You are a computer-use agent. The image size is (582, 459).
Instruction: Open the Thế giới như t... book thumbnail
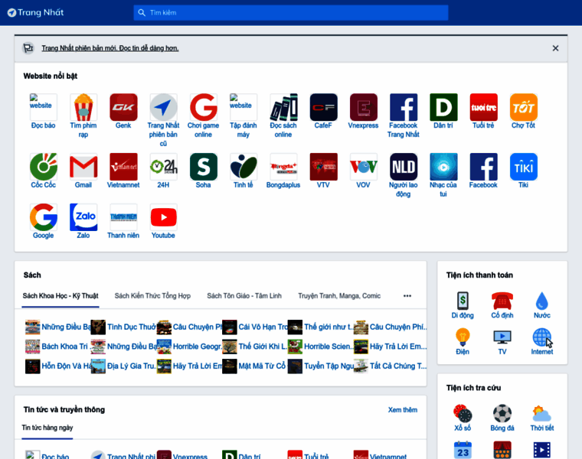[x=295, y=327]
